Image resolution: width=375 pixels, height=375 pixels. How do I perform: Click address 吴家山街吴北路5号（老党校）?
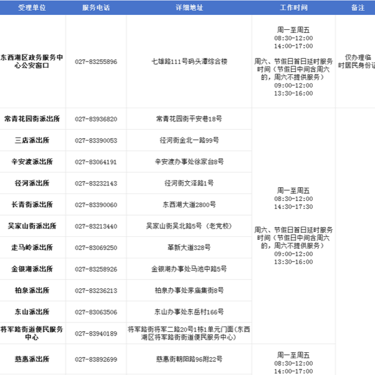[x=189, y=226]
